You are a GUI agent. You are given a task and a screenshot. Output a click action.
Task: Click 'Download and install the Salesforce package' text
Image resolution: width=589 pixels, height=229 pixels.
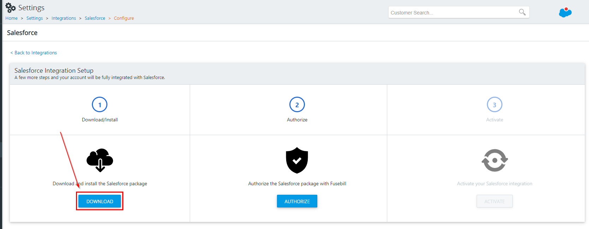pos(100,184)
